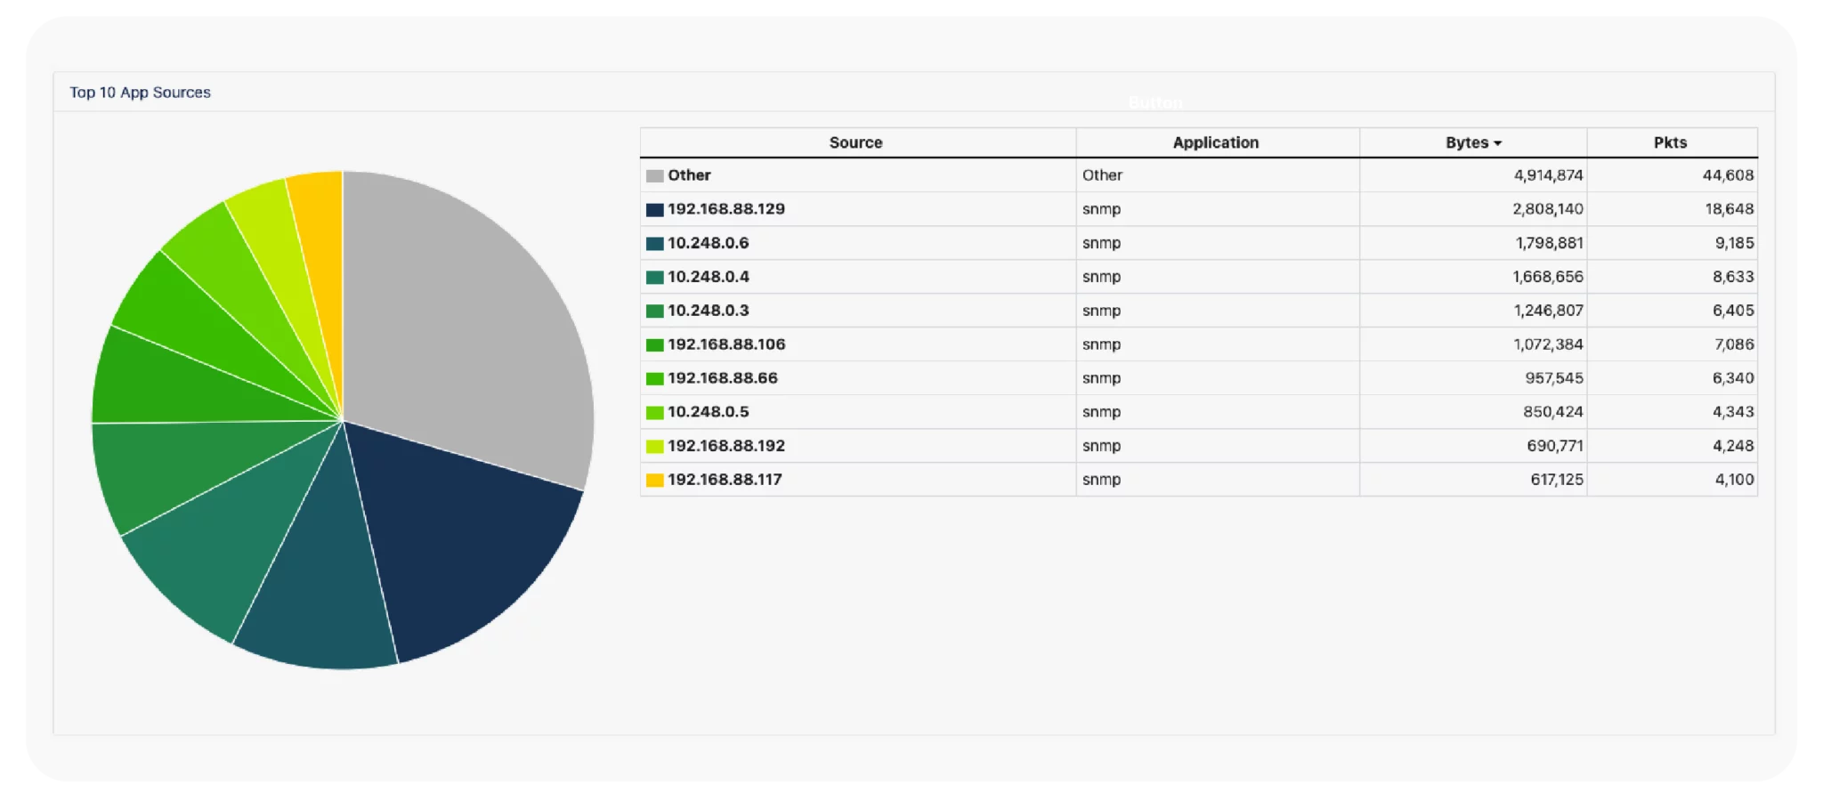Image resolution: width=1823 pixels, height=793 pixels.
Task: Click the bold Other source label
Action: tap(689, 175)
